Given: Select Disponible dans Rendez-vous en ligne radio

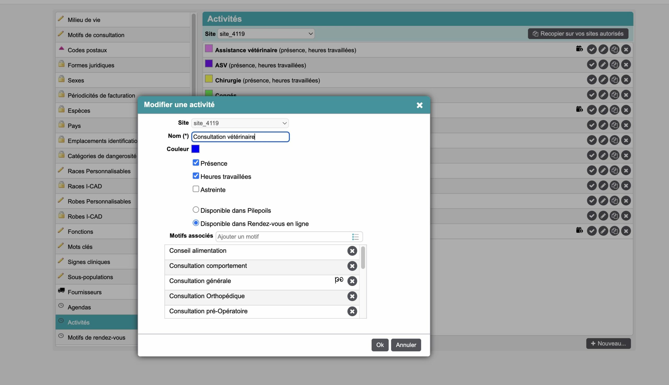Looking at the screenshot, I should (x=195, y=223).
